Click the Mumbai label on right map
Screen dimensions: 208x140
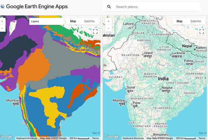click(119, 102)
